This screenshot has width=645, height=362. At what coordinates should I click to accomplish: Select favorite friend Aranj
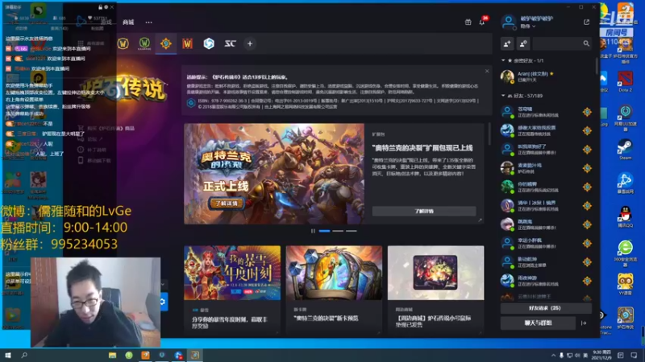tap(546, 76)
